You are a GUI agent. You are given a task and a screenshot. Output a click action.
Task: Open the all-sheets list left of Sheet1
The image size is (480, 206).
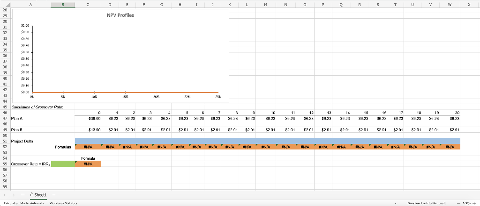(23, 195)
